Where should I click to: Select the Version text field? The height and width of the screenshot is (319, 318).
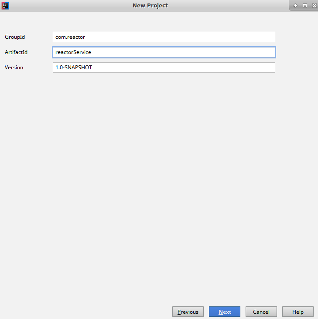pyautogui.click(x=164, y=68)
